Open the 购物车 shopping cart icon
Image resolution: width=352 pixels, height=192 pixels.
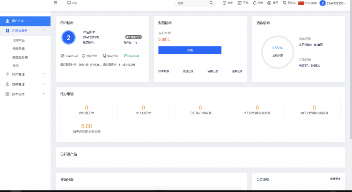[x=284, y=3]
